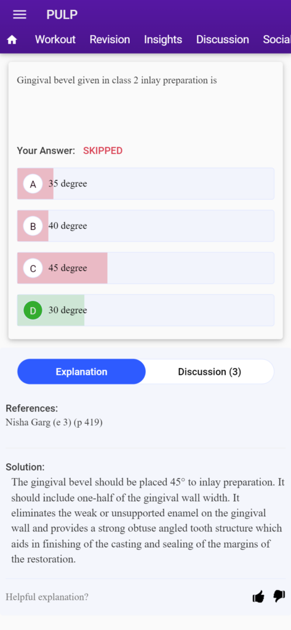Select option A circle badge
This screenshot has width=291, height=630.
point(33,184)
